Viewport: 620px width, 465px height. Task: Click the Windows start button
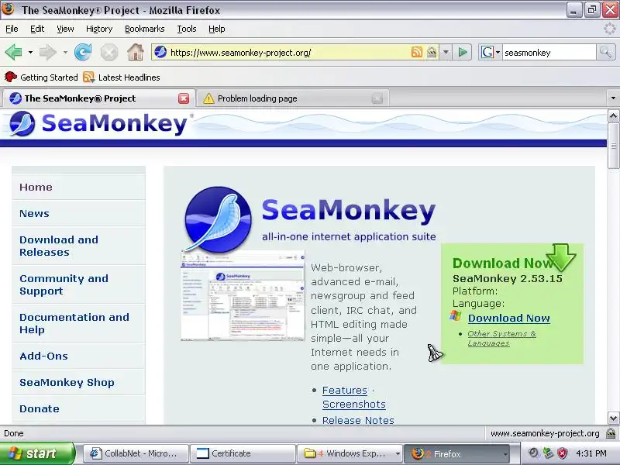point(37,453)
